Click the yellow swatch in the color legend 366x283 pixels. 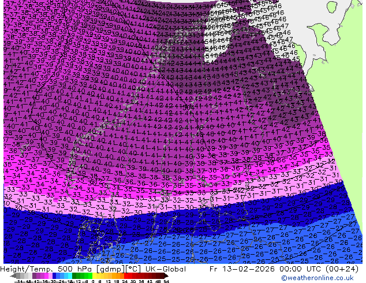[x=94, y=275]
